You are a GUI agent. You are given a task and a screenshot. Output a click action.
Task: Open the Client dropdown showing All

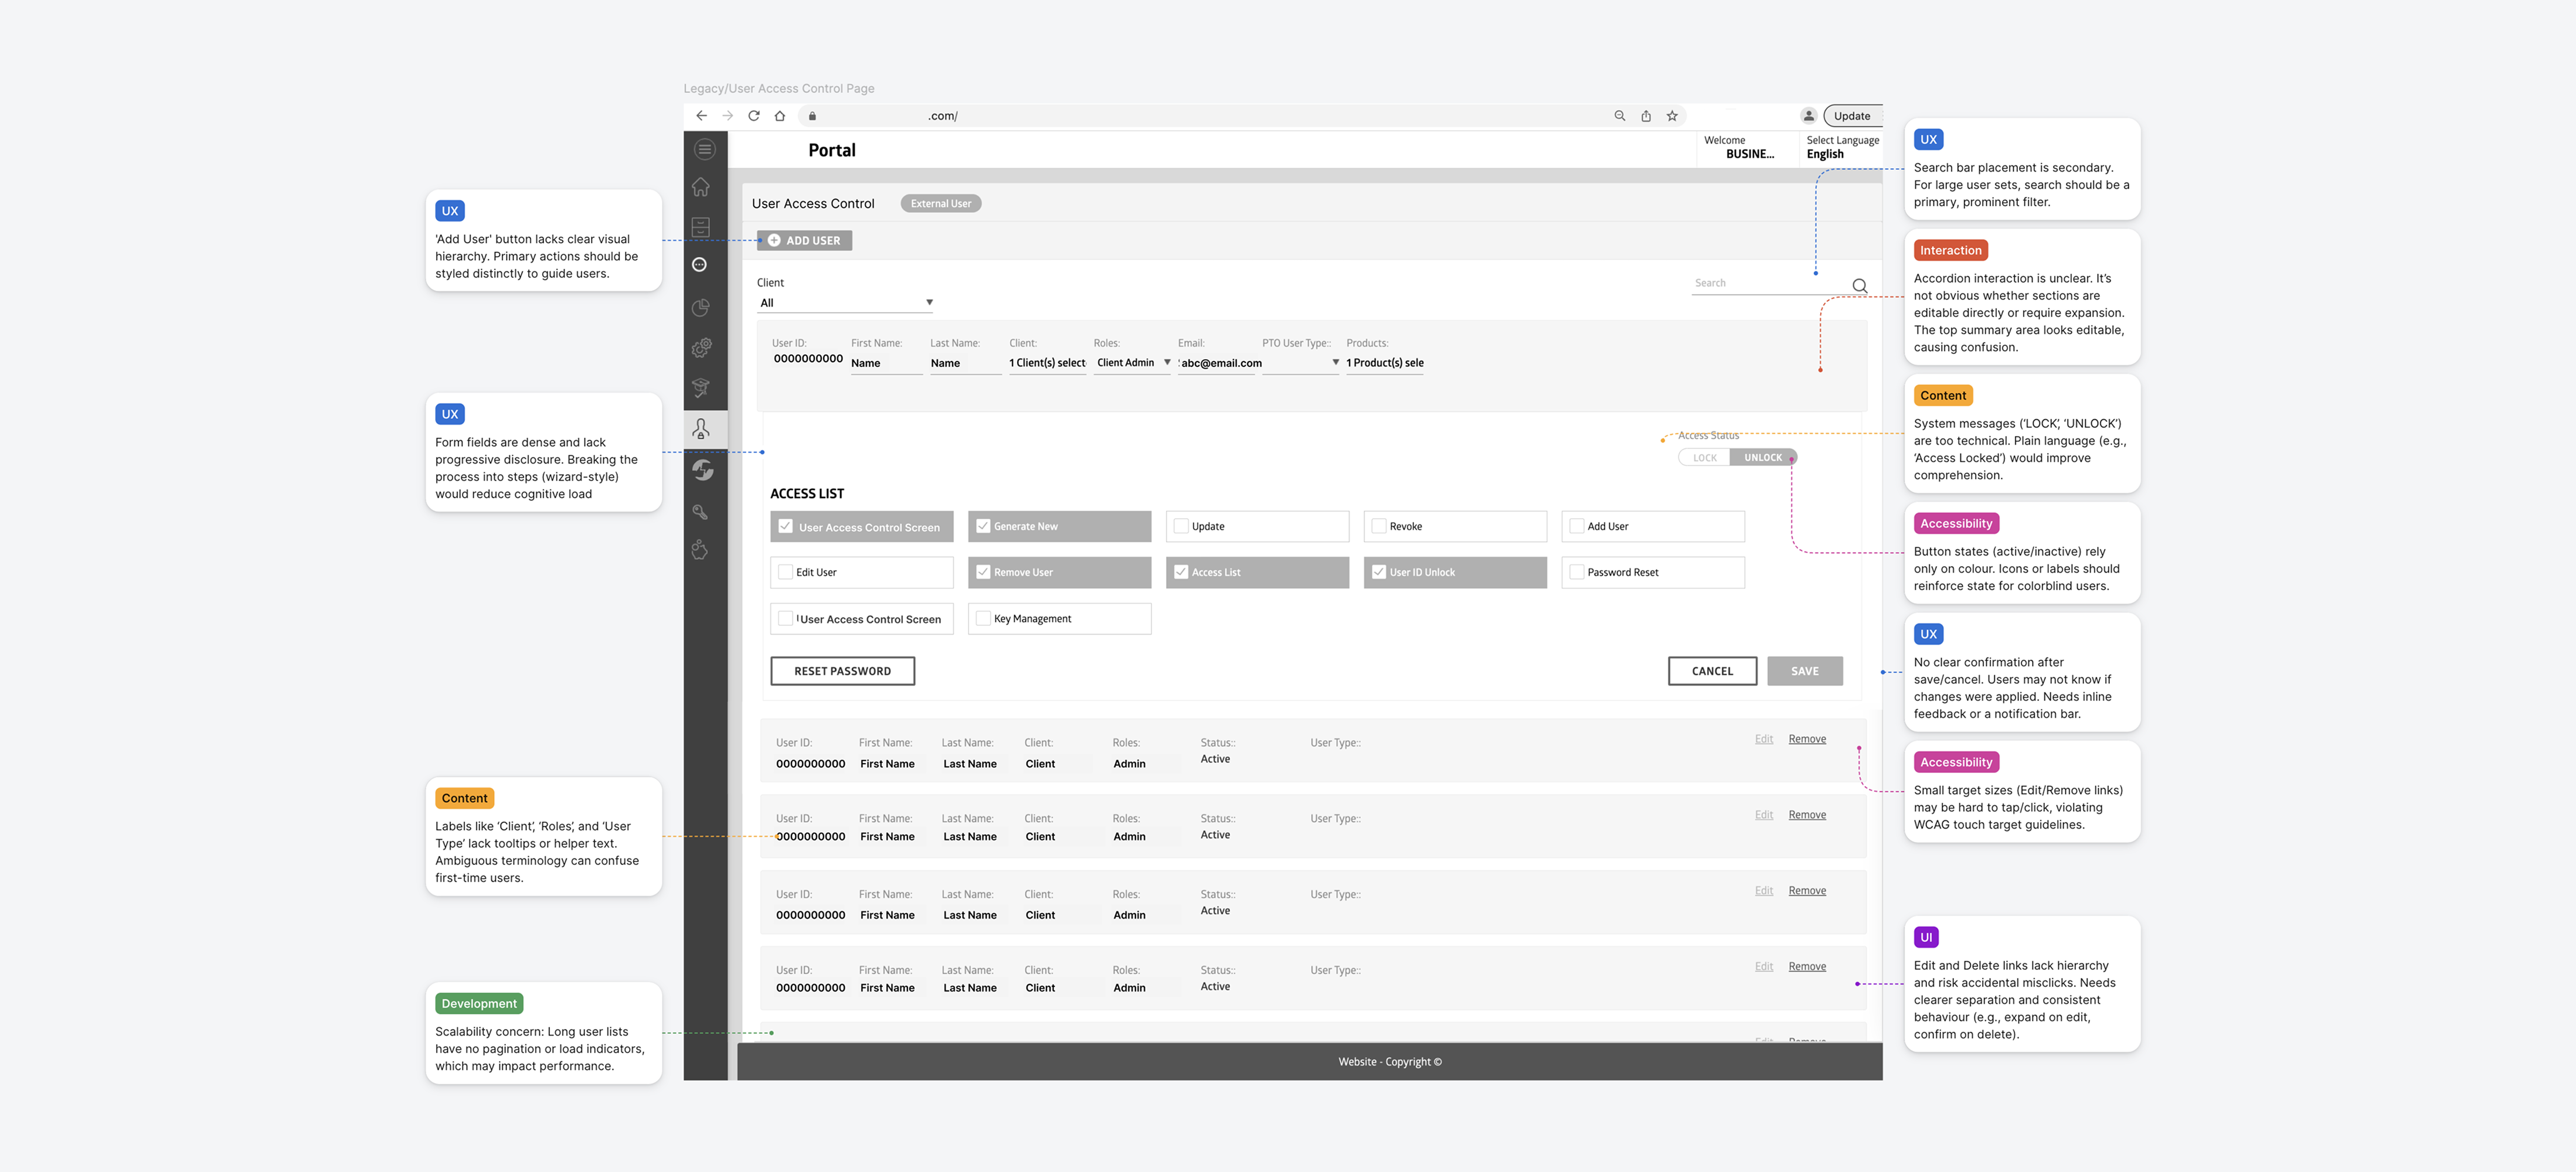pyautogui.click(x=845, y=302)
